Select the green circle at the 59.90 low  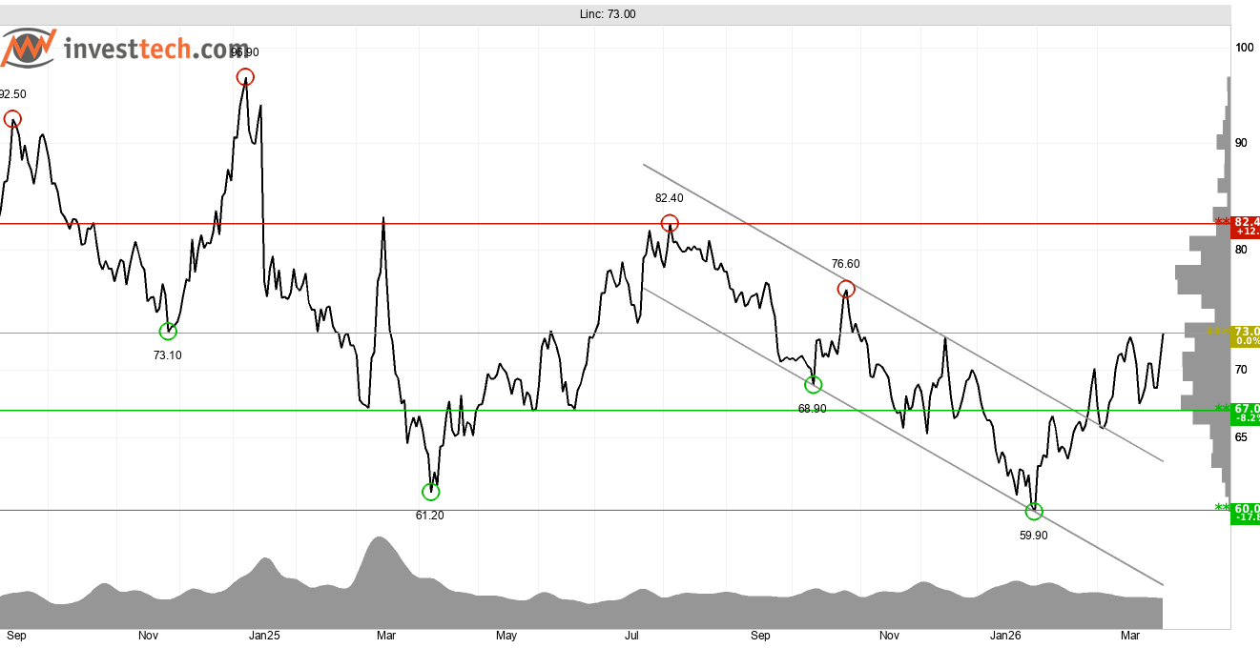[1033, 512]
